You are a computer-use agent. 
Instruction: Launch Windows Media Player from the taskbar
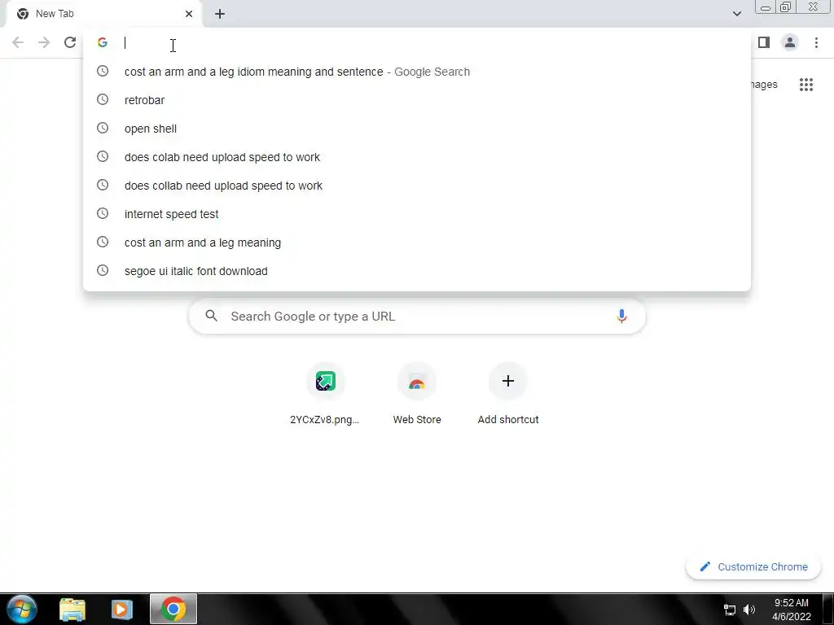(122, 609)
